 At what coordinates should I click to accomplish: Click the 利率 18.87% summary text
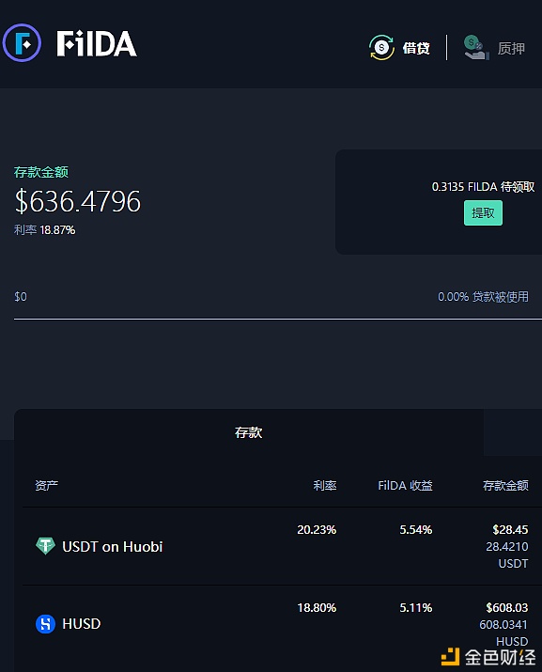tap(44, 230)
